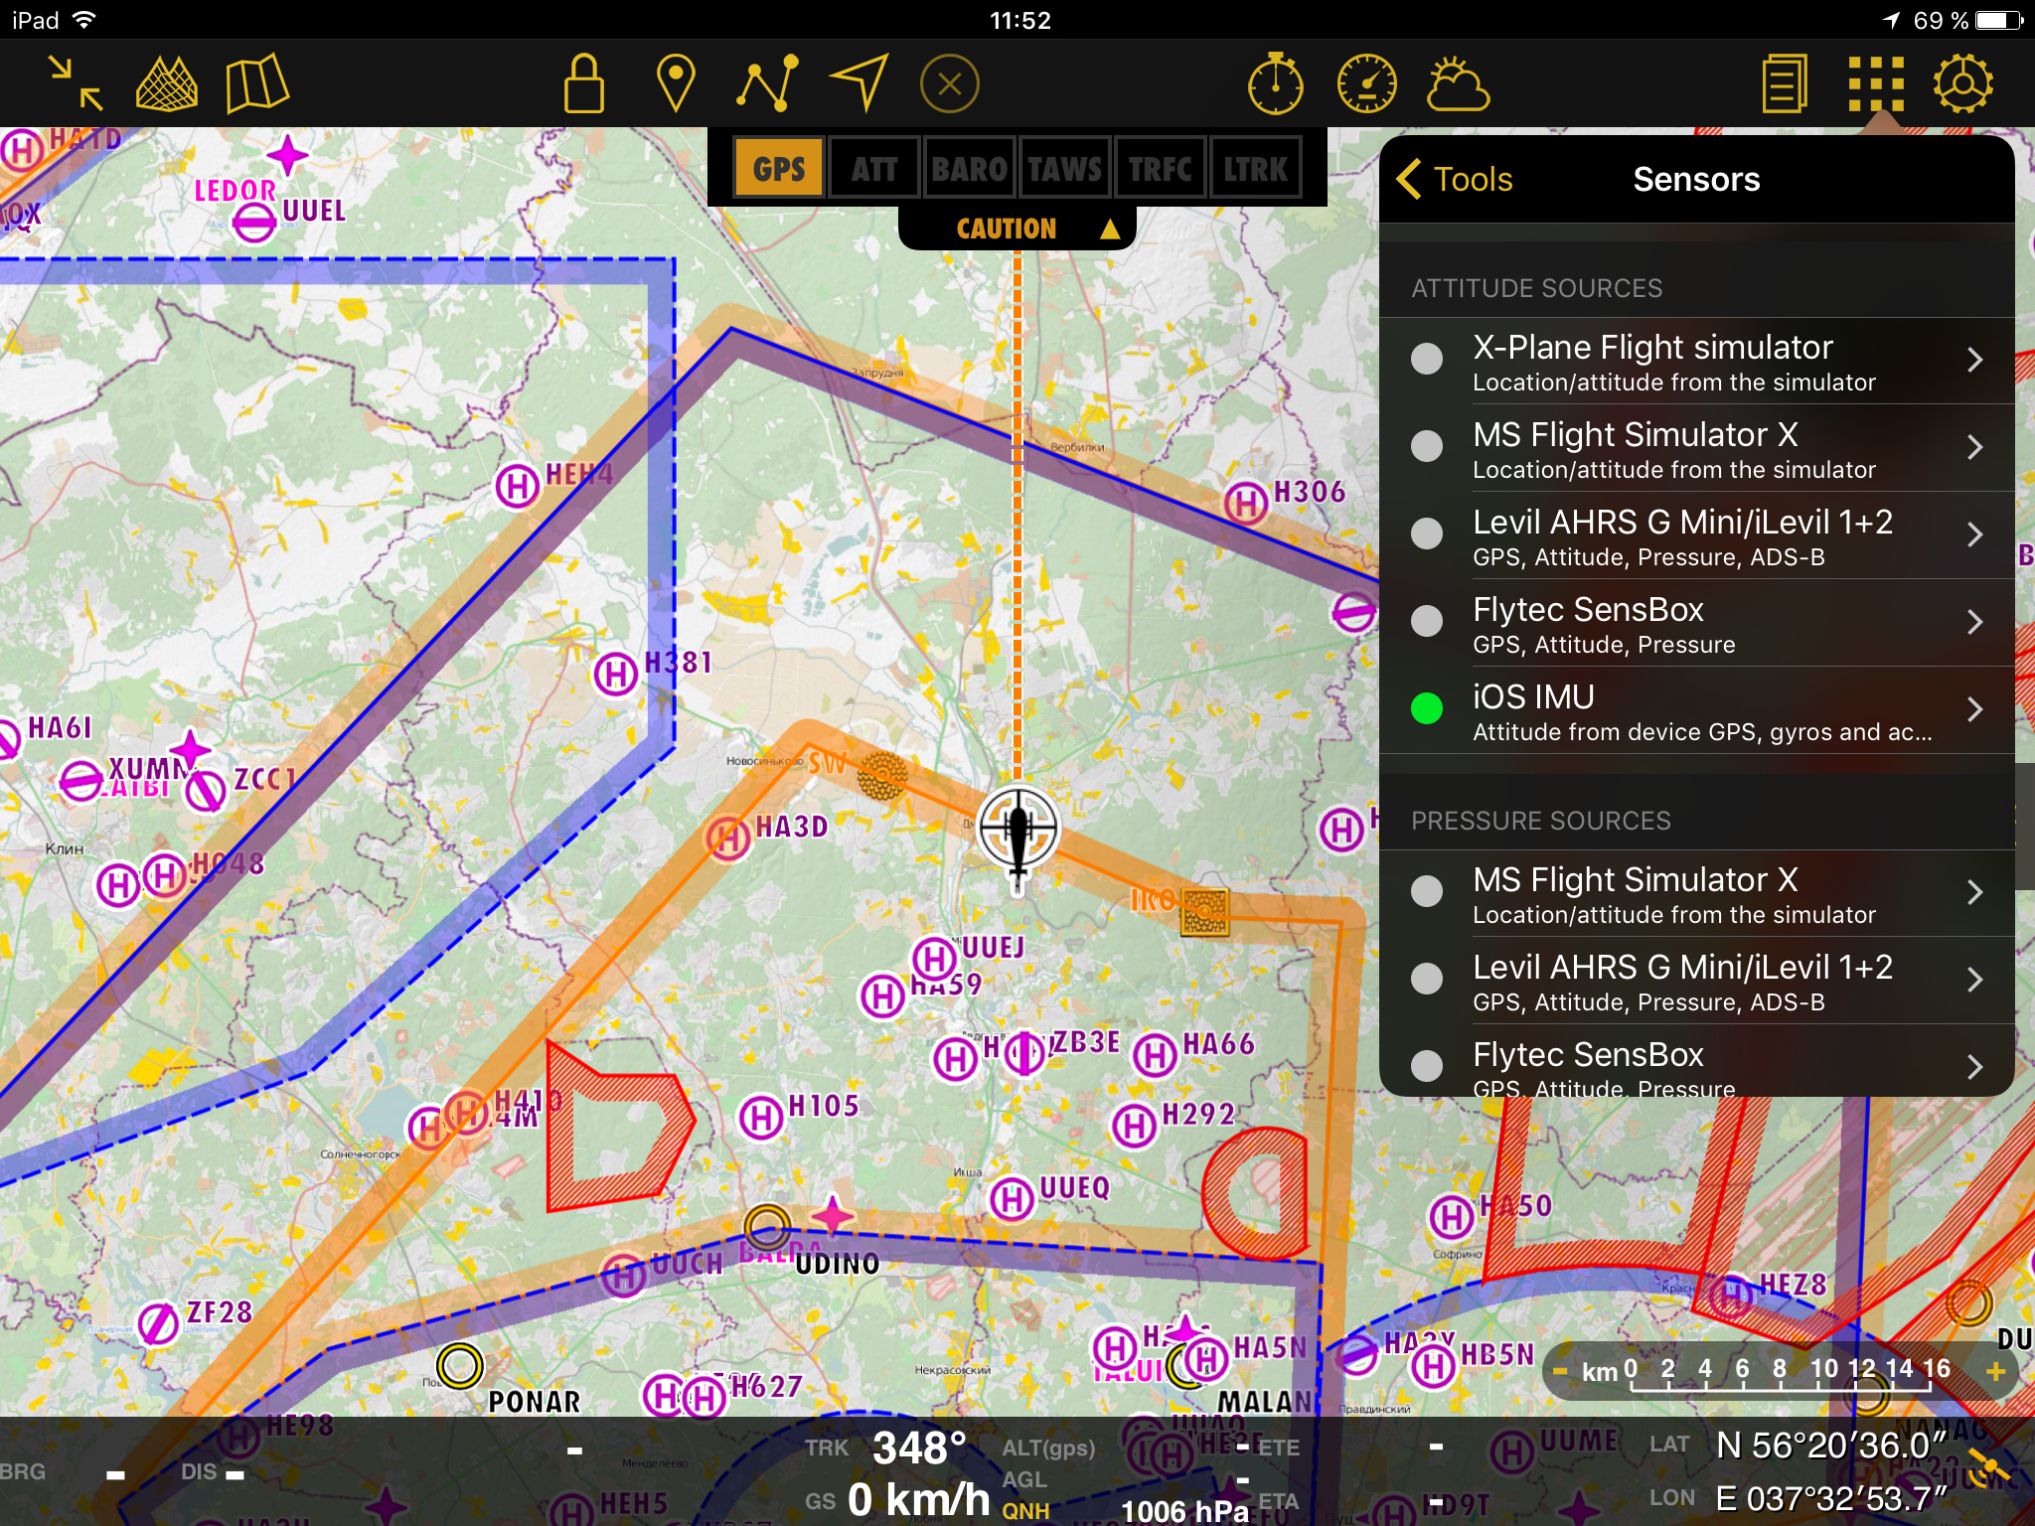Select iOS IMU attitude source indicator
The image size is (2035, 1526).
(1427, 708)
